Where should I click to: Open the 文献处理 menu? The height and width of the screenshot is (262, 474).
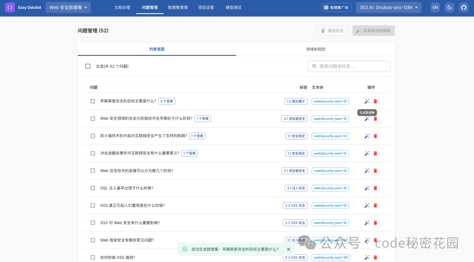coord(122,7)
